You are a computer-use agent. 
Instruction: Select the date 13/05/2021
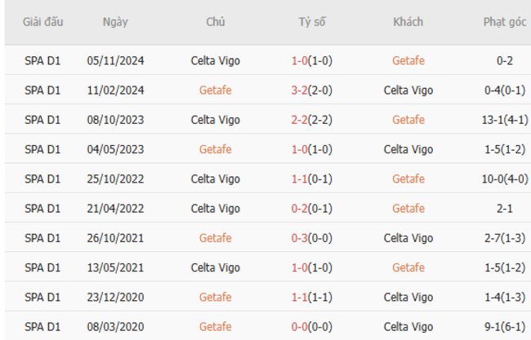point(115,267)
